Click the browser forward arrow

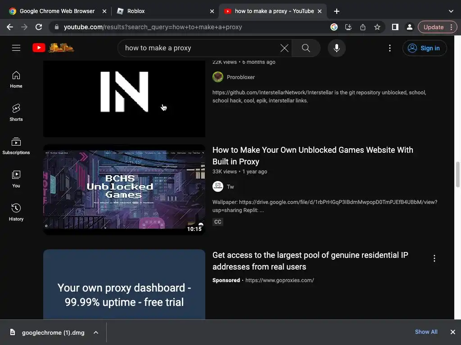pyautogui.click(x=24, y=27)
